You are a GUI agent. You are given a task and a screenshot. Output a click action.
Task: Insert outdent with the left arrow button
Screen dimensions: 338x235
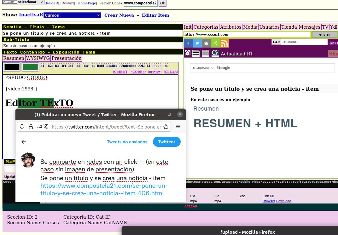click(154, 66)
